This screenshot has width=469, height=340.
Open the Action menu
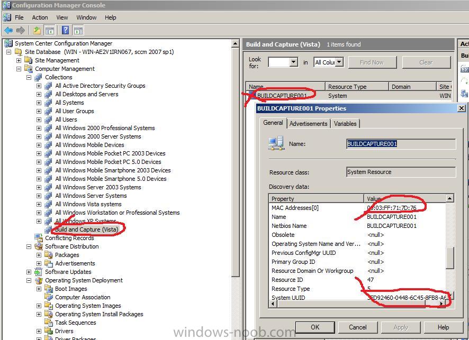pyautogui.click(x=40, y=17)
